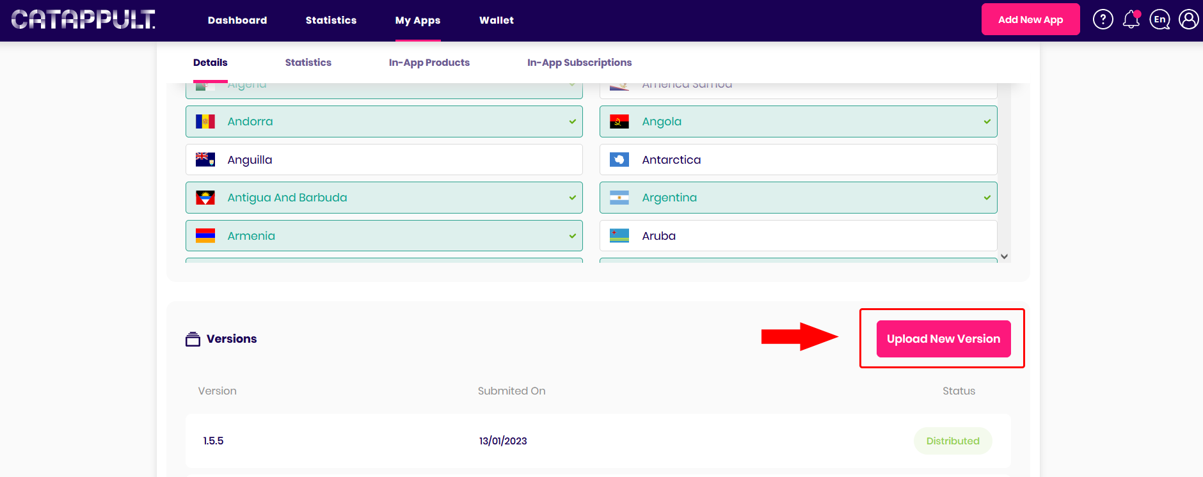The width and height of the screenshot is (1203, 477).
Task: Deselect the Andorra country option
Action: pos(384,121)
